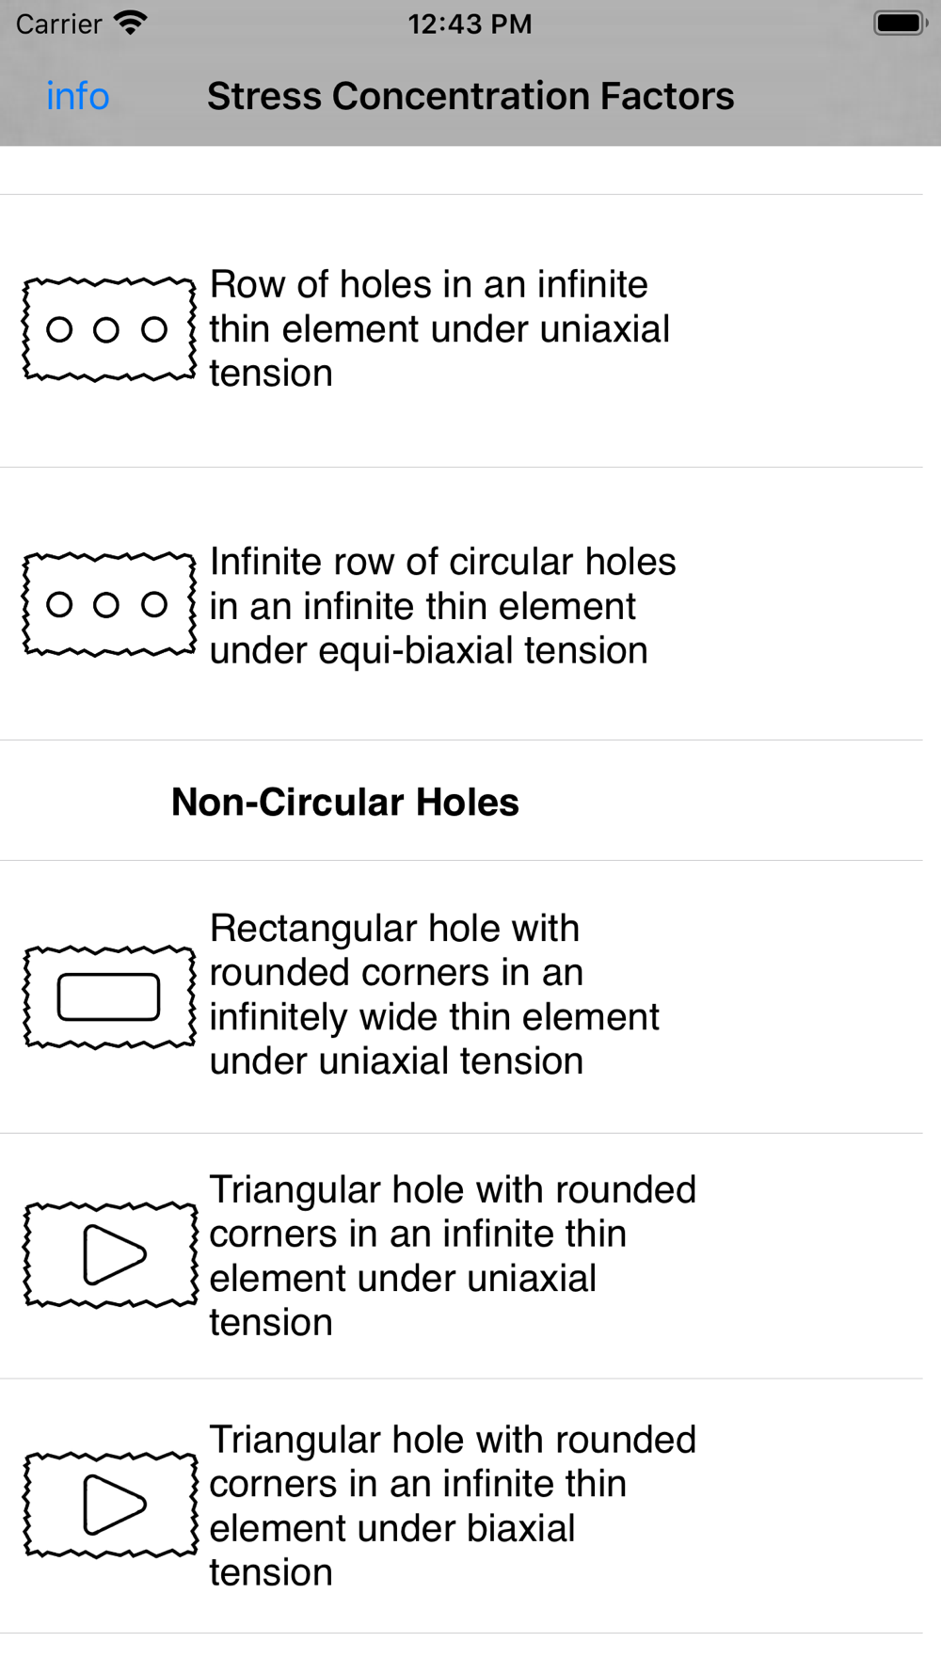
Task: Open "Infinite row of circular holes" entry text
Action: click(442, 605)
